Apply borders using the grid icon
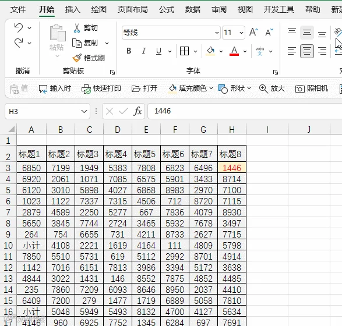Image resolution: width=342 pixels, height=326 pixels. pyautogui.click(x=184, y=51)
